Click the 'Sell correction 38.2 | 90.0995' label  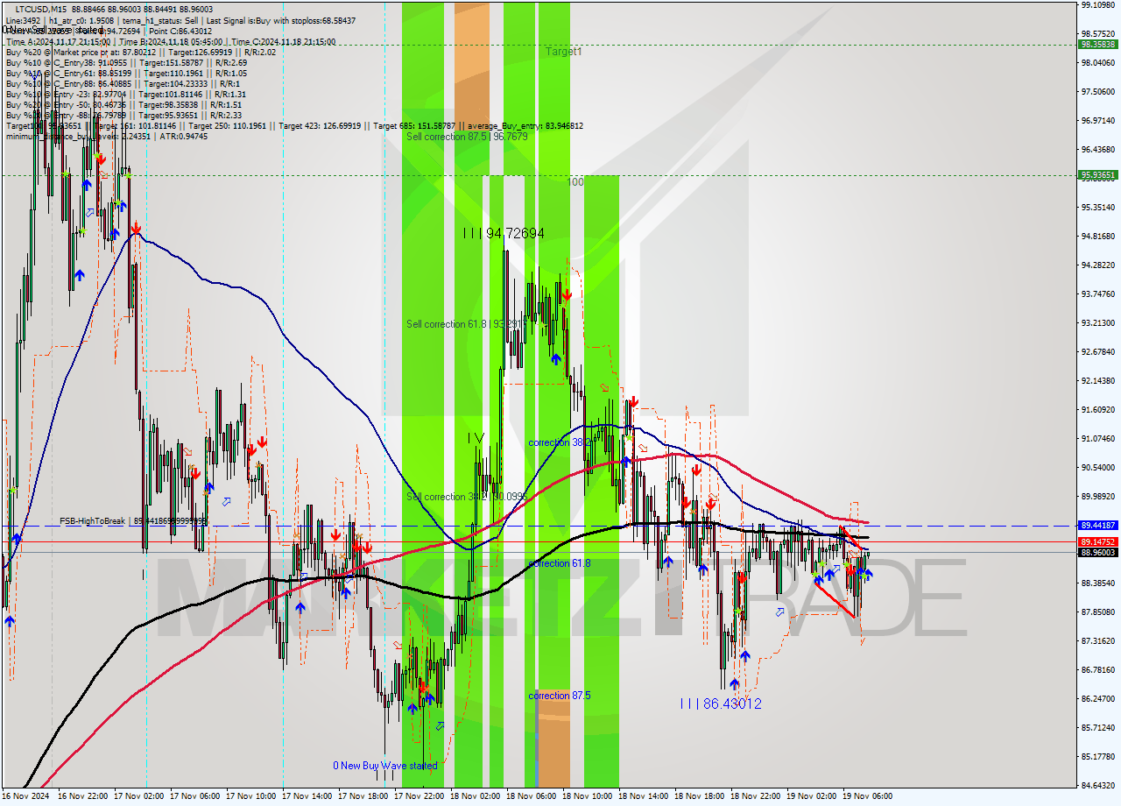(x=467, y=497)
